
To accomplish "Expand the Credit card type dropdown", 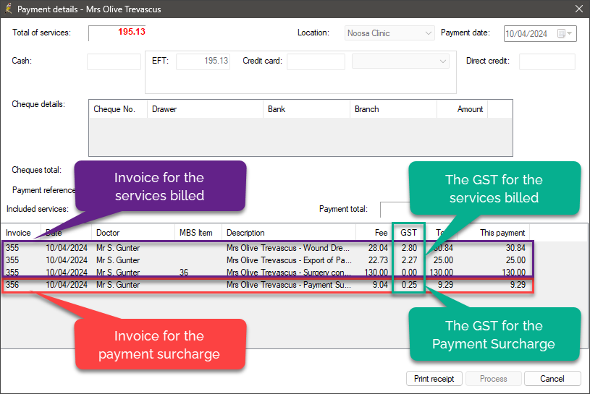I will click(400, 61).
